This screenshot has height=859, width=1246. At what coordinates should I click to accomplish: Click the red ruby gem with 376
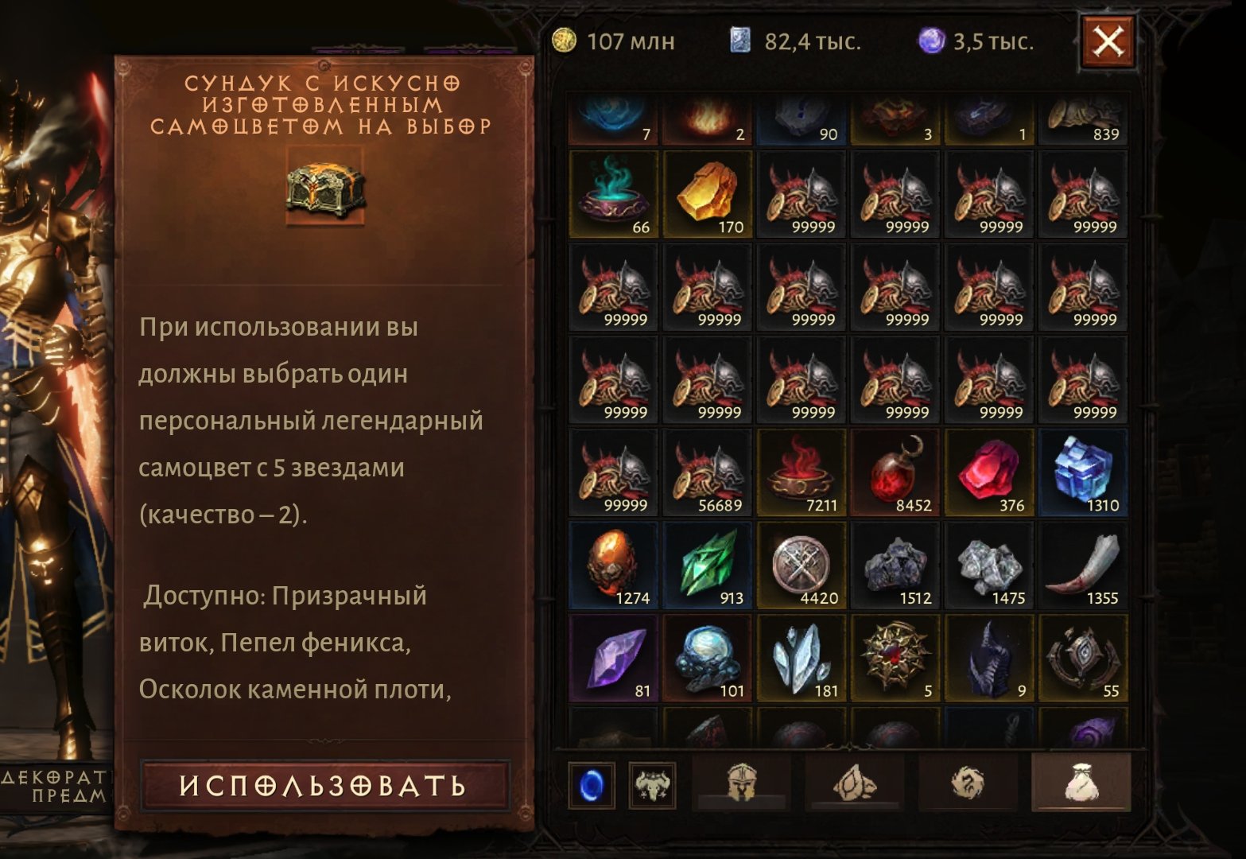click(x=989, y=473)
